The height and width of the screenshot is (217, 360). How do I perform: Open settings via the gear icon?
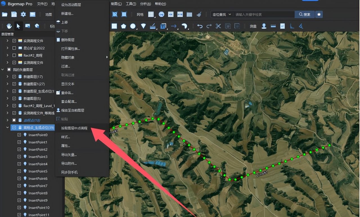click(23, 14)
